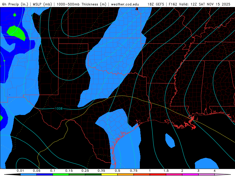Screen dimensions: 235x176
Task: Click the 0.25 legend value label
Action: (85, 171)
